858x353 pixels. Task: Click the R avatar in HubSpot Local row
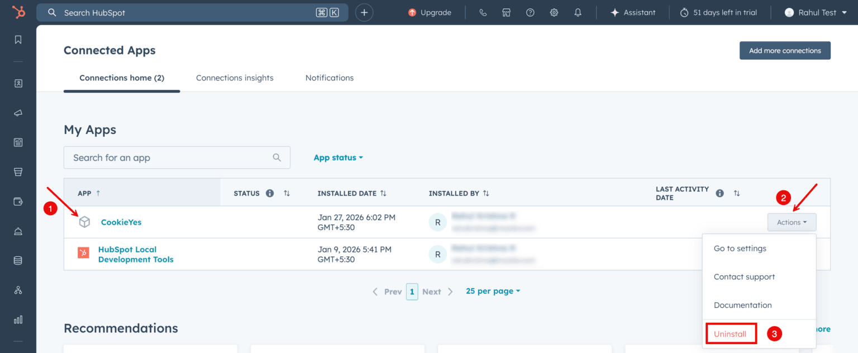pyautogui.click(x=437, y=254)
